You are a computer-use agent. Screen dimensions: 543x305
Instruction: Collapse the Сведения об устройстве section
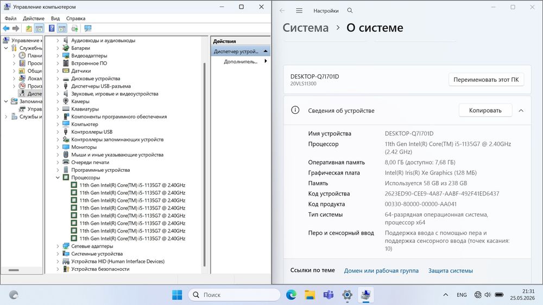point(521,111)
